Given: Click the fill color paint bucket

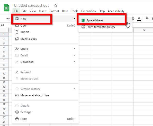Looking at the screenshot, I should pyautogui.click(x=147, y=18).
